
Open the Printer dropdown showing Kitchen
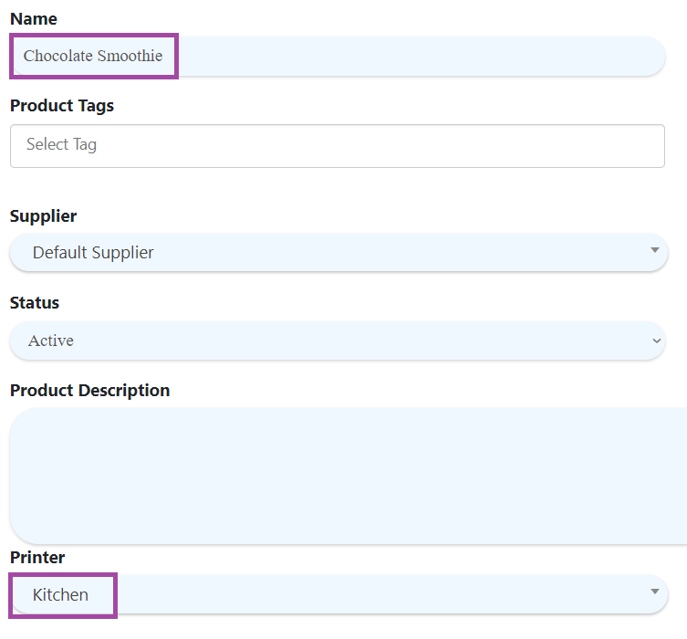click(338, 594)
